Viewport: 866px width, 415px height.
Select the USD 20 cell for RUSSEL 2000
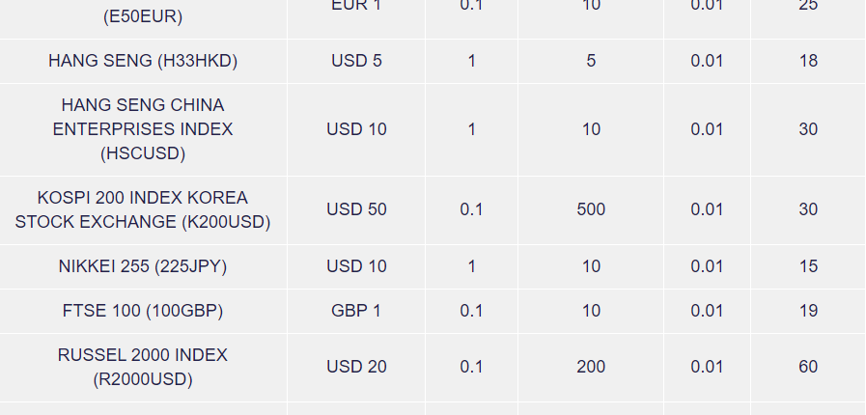[x=356, y=367]
